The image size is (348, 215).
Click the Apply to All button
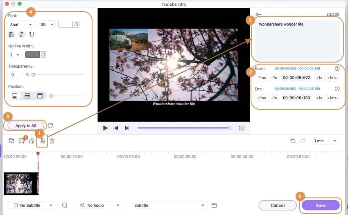[25, 125]
